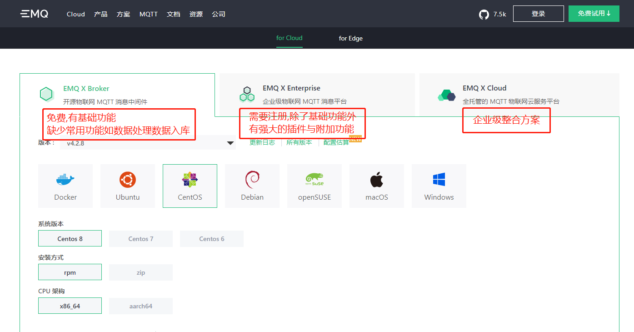Switch system version to Centos 7

[x=140, y=238]
